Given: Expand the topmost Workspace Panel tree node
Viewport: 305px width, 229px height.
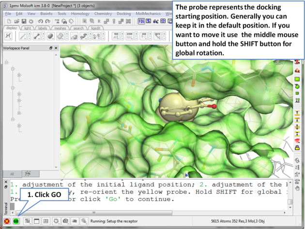Looking at the screenshot, I should [6, 62].
